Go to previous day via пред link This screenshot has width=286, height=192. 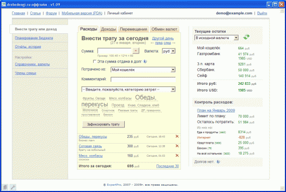pyautogui.click(x=159, y=43)
